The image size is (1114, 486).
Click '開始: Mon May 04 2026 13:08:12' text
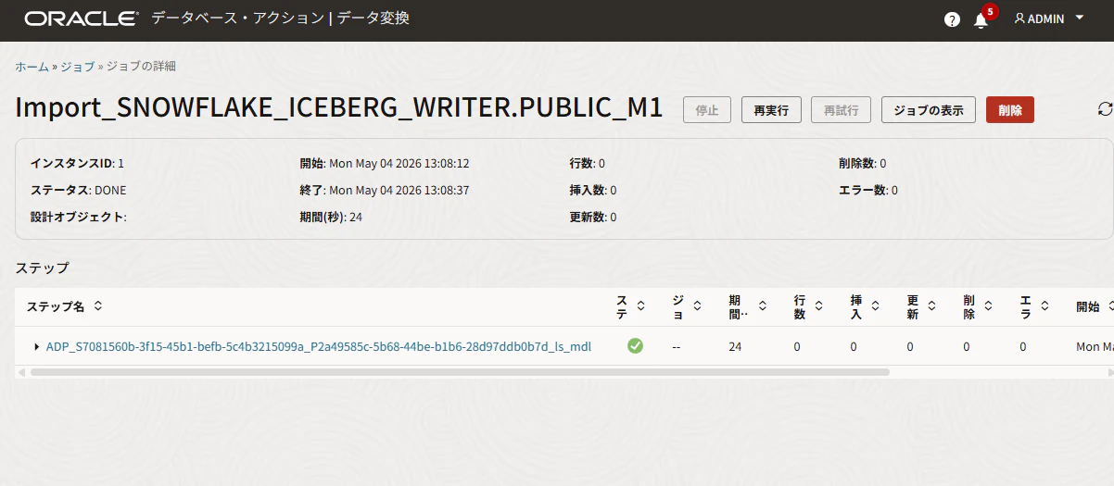[385, 163]
